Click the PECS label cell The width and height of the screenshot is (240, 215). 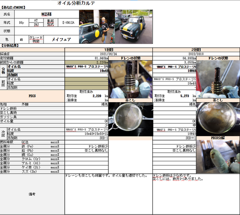[x=32, y=96]
